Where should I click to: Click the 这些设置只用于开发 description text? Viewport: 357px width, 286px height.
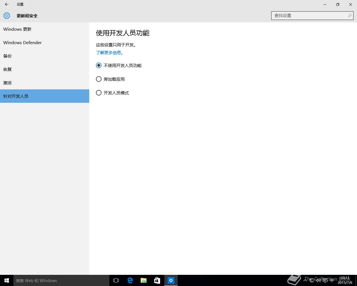tap(116, 45)
